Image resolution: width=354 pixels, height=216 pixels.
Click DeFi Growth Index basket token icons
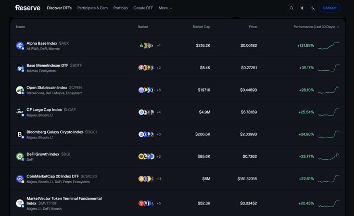(146, 157)
